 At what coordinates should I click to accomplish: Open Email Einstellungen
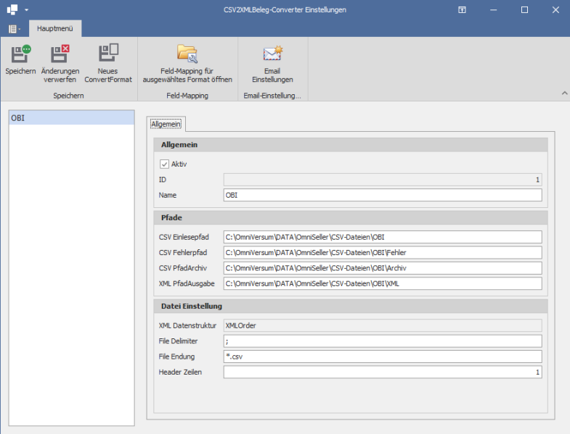coord(272,55)
